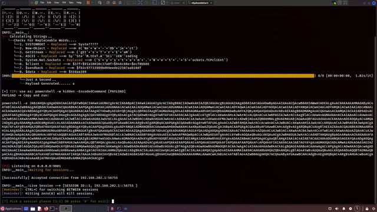The width and height of the screenshot is (377, 212).
Task: Launch the terminal emulator from the taskbar
Action: (52, 208)
